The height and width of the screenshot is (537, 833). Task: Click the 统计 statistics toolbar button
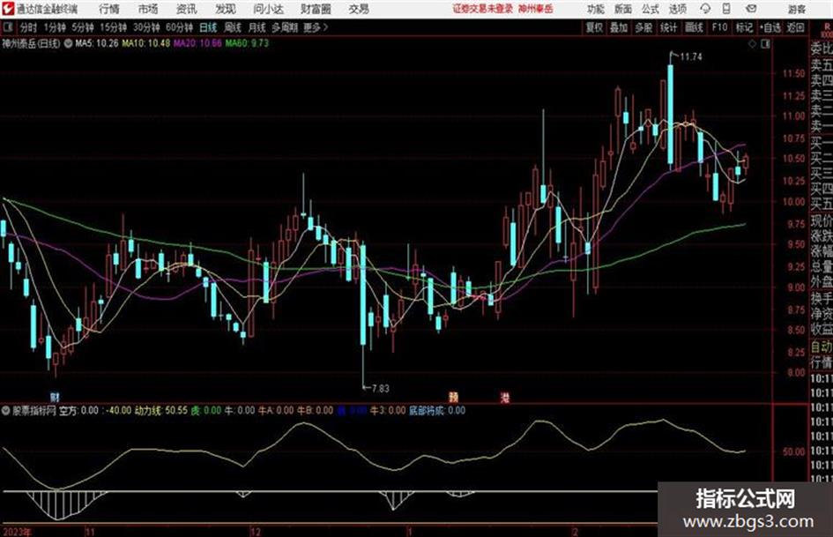tap(669, 27)
